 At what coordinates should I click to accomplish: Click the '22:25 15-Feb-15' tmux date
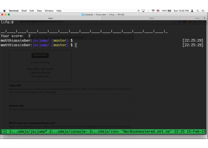[190, 132]
